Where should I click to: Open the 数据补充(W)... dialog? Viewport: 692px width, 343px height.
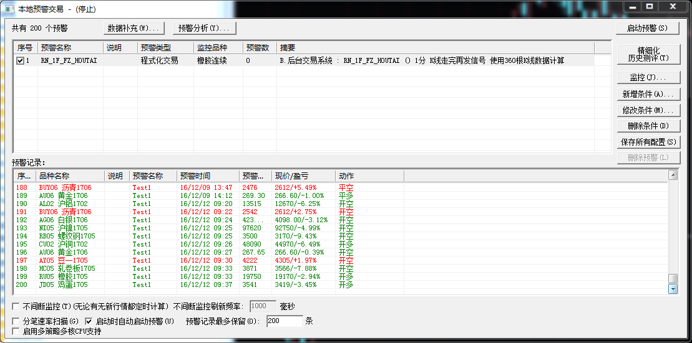coord(134,28)
